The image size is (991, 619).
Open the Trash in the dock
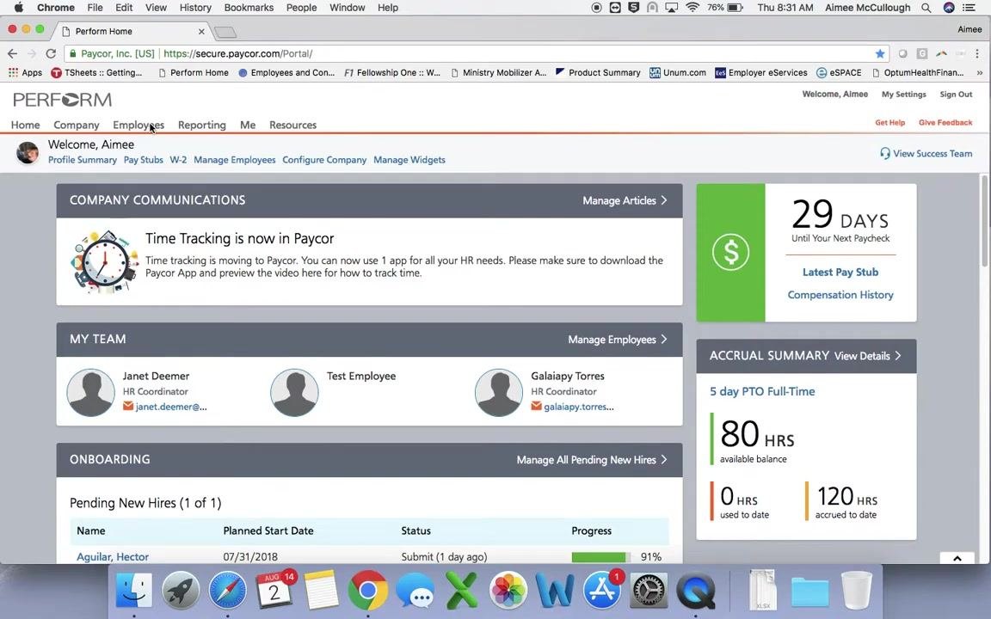857,591
